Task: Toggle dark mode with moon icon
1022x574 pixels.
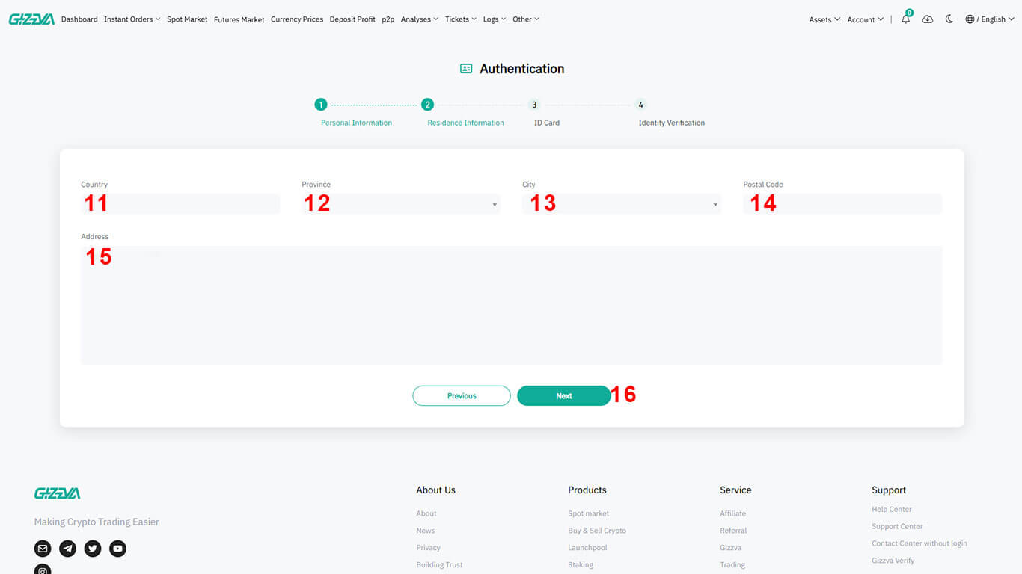Action: [949, 19]
